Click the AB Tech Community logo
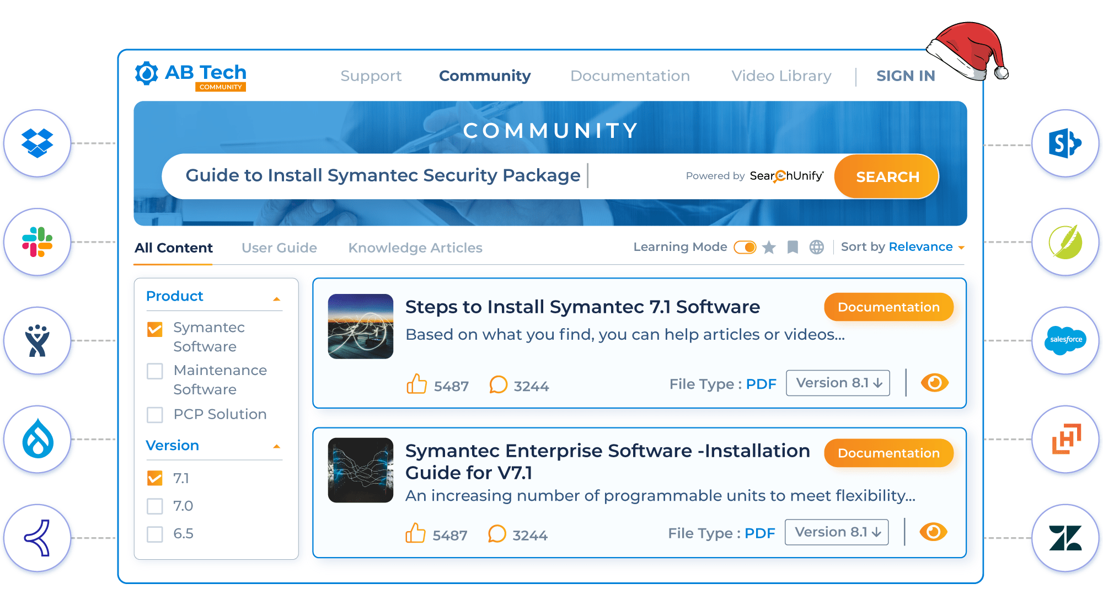This screenshot has height=605, width=1103. pos(191,76)
